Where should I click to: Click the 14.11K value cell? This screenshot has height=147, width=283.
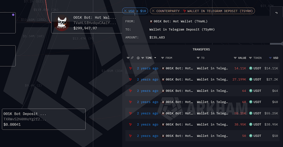click(240, 68)
